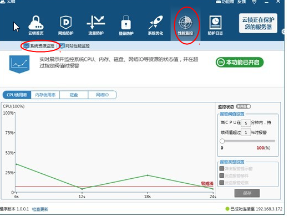Viewport: 289px width, 217px height.
Task: Click the red 警戒线 label on chart
Action: click(x=207, y=183)
